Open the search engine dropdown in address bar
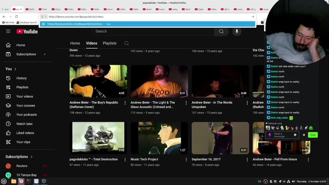 tap(44, 17)
